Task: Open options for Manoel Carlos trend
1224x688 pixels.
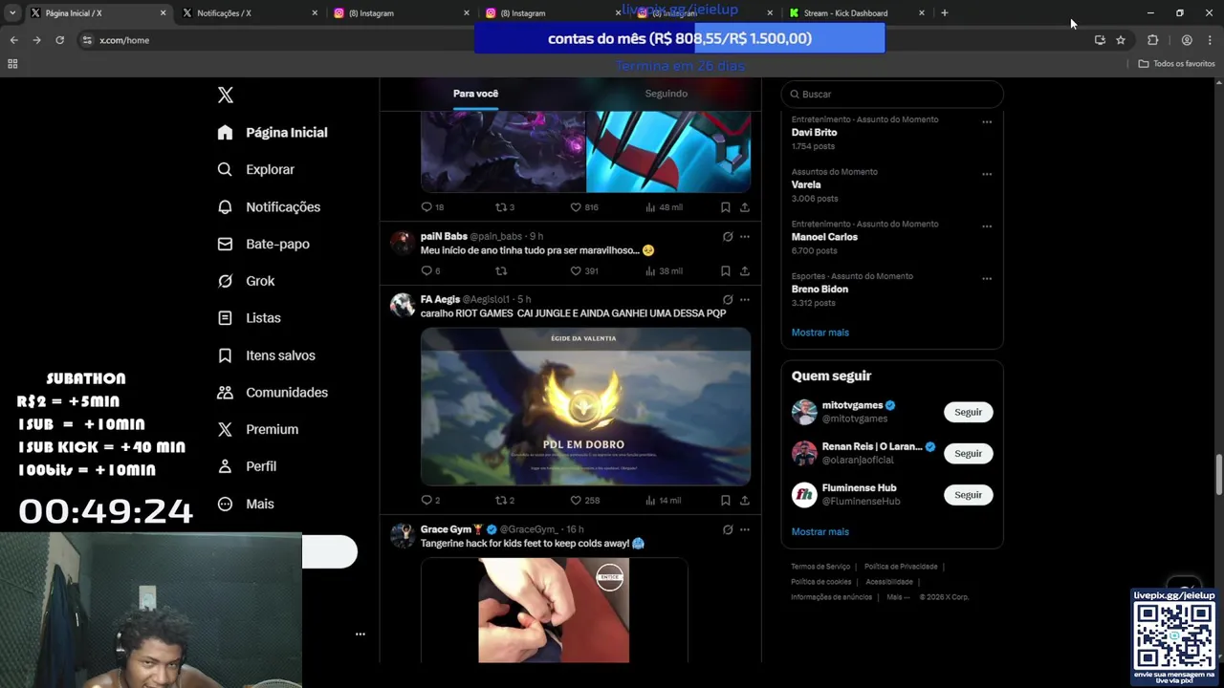Action: pos(987,227)
